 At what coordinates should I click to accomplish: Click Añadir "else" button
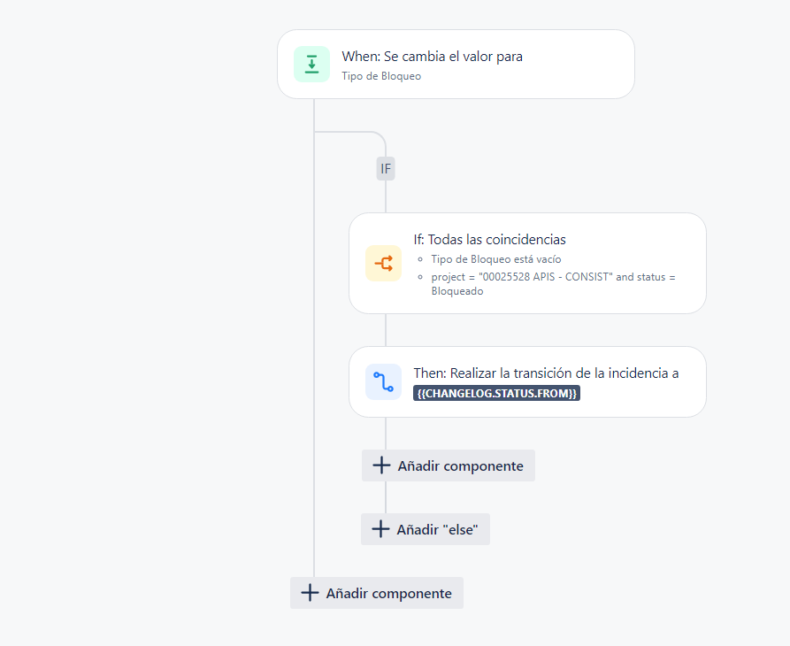click(x=426, y=529)
